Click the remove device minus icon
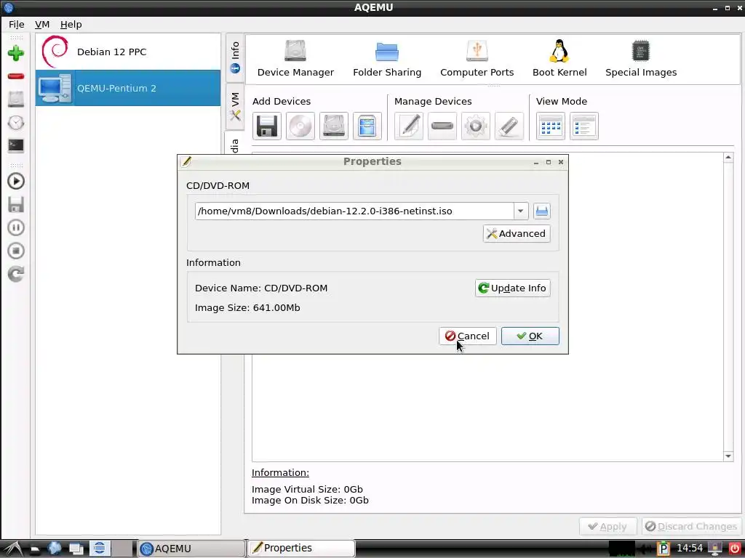745x558 pixels. point(442,126)
